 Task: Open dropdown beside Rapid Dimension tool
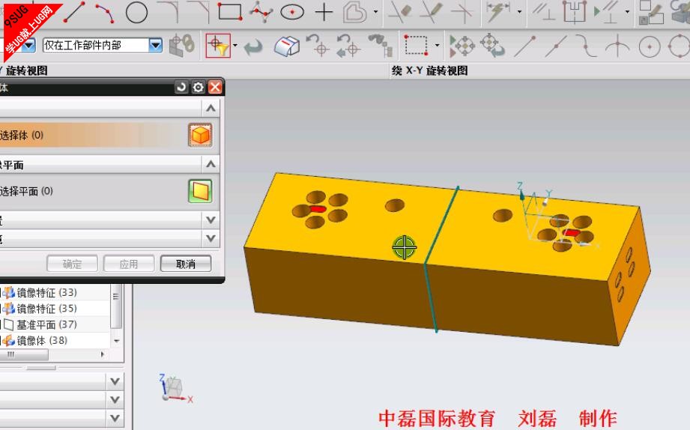pos(520,12)
